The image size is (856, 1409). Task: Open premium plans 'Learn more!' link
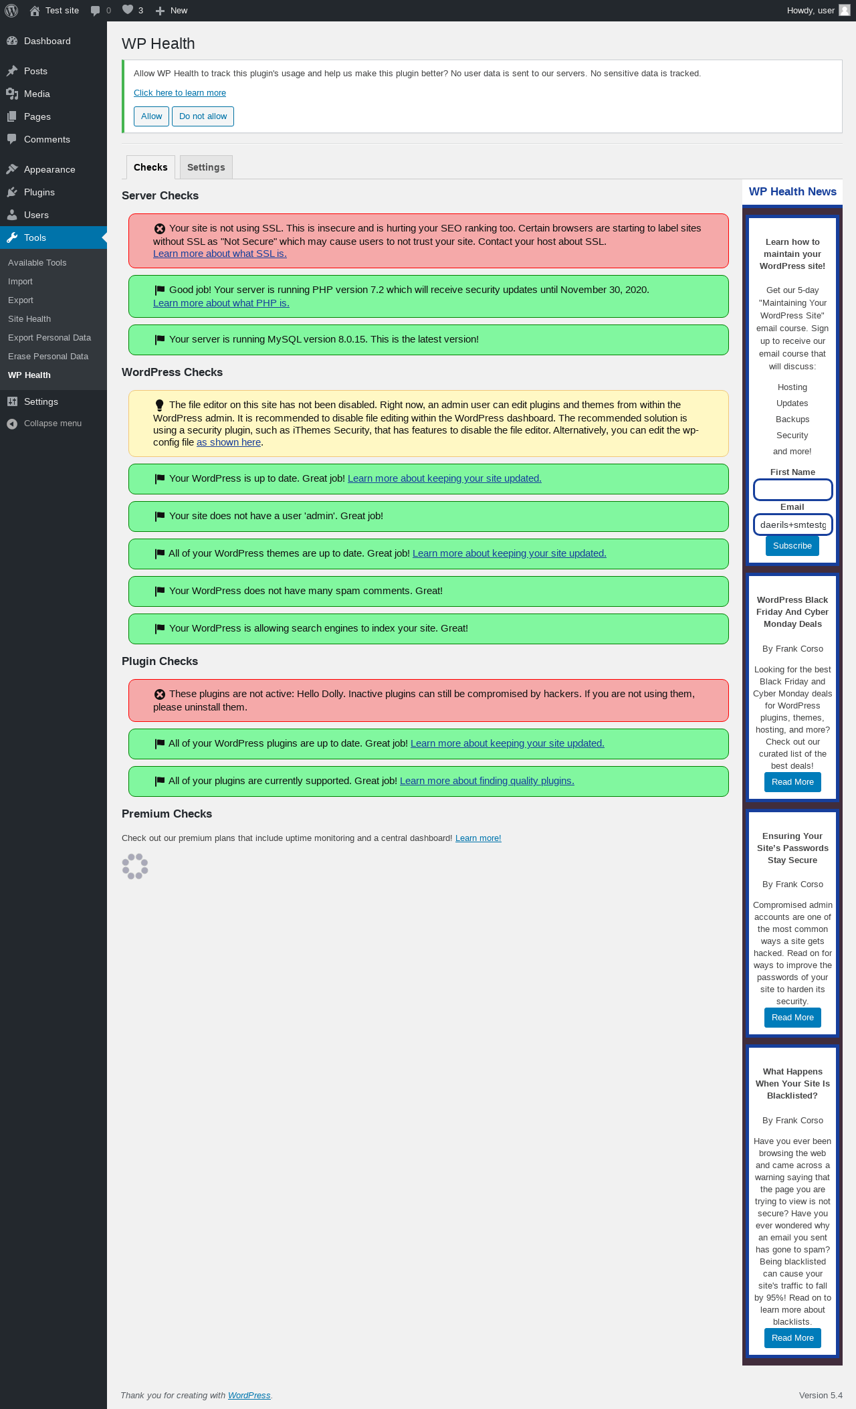tap(478, 838)
